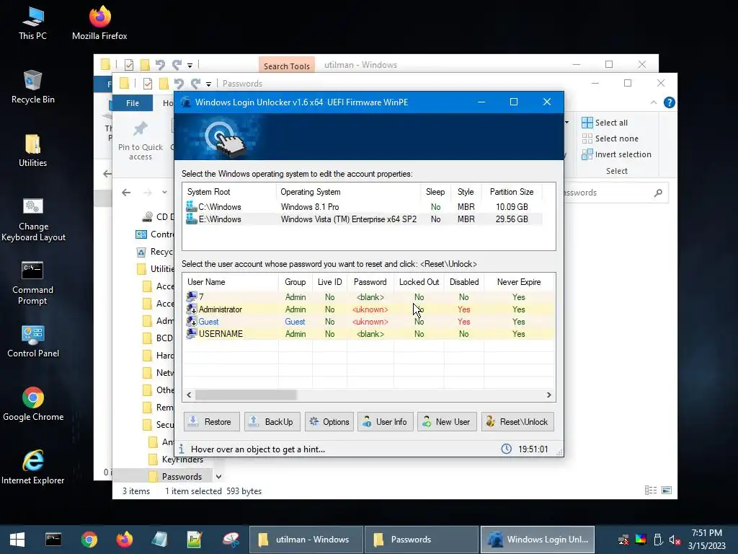Launch Command Prompt desktop shortcut
The image size is (738, 554).
32,283
